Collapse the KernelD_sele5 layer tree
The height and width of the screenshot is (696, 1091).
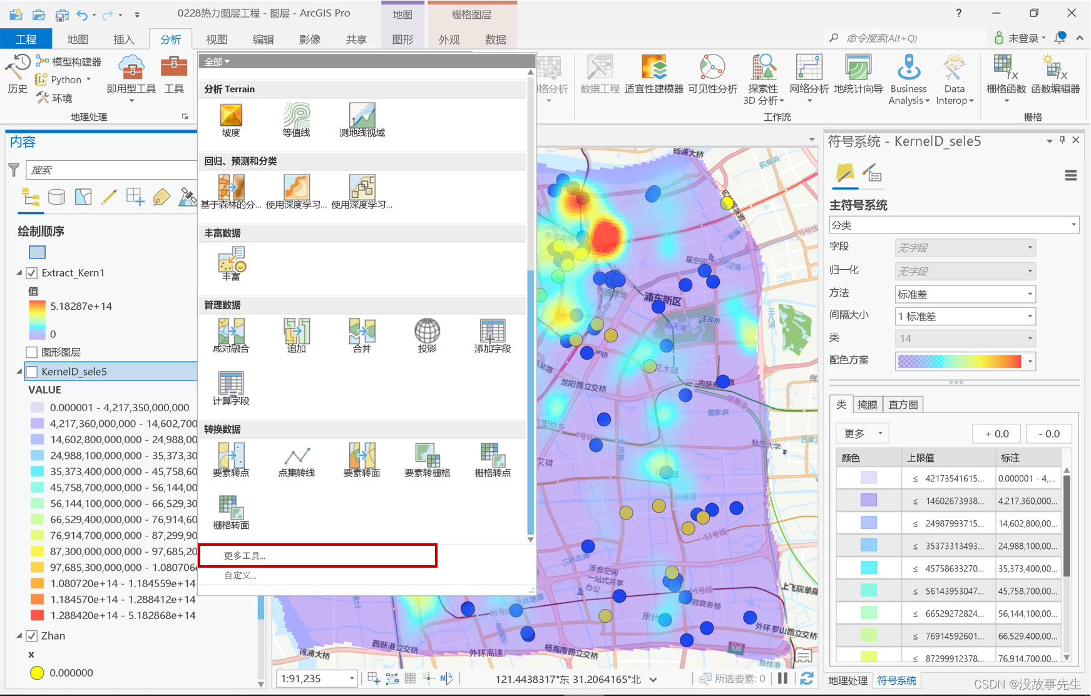pyautogui.click(x=19, y=372)
